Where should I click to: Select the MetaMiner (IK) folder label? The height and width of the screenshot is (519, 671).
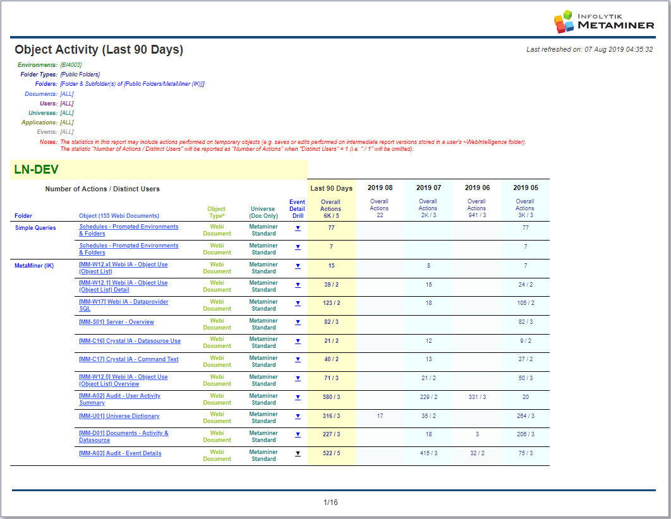(x=34, y=266)
